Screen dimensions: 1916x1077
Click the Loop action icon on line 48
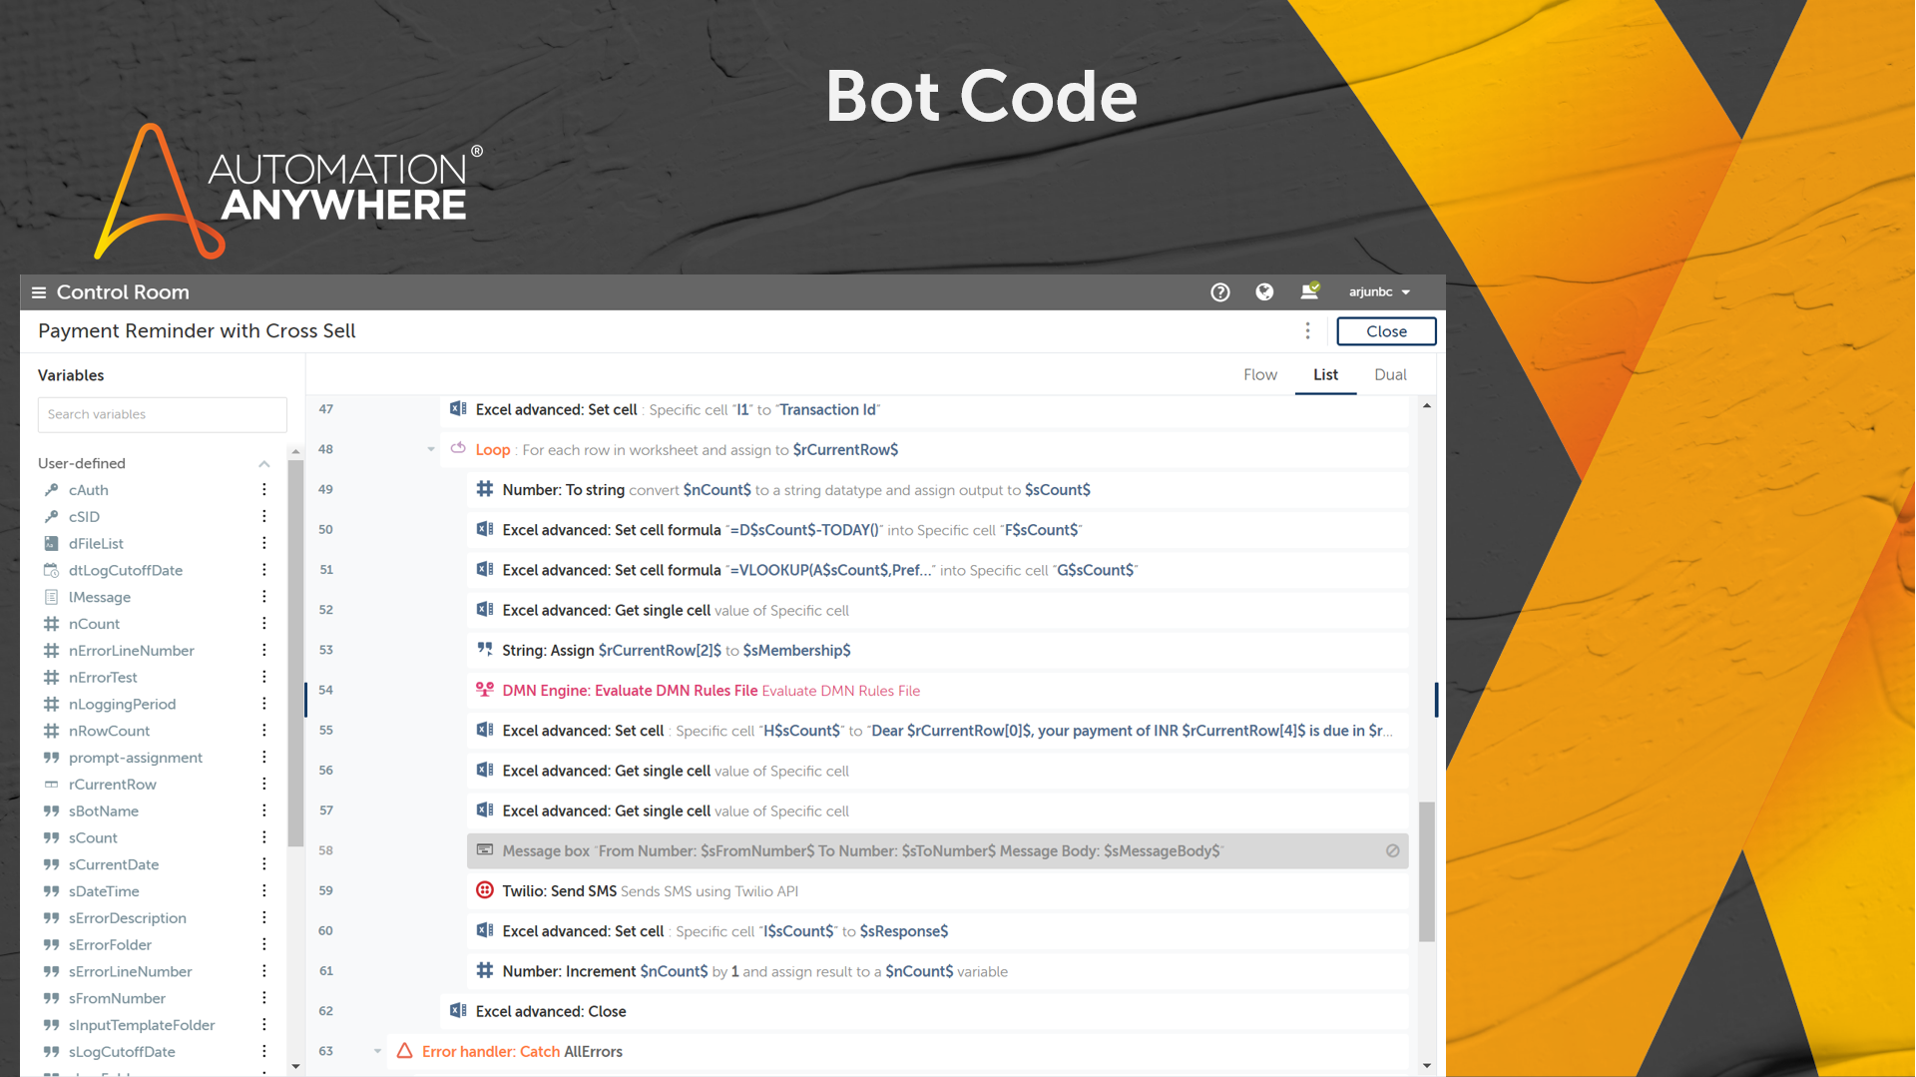(x=458, y=449)
